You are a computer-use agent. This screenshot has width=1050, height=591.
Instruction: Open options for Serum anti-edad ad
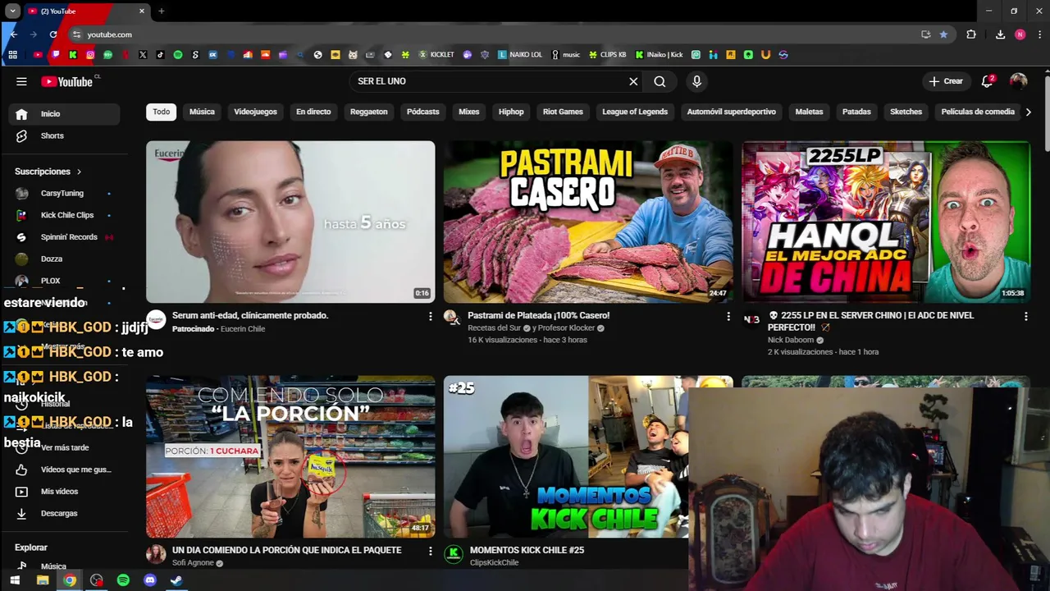[x=430, y=316]
